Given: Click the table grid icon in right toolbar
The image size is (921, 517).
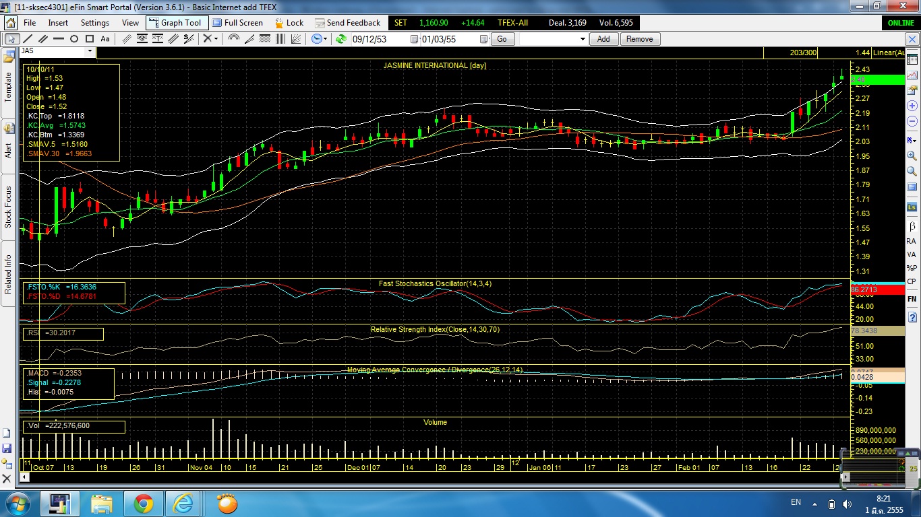Looking at the screenshot, I should click(912, 59).
